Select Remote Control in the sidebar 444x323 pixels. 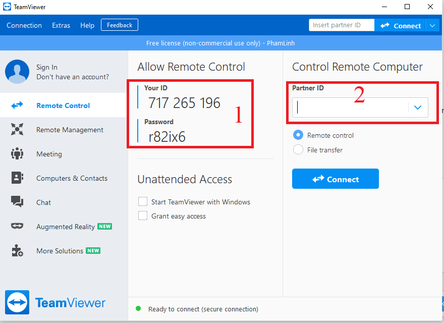[x=64, y=105]
